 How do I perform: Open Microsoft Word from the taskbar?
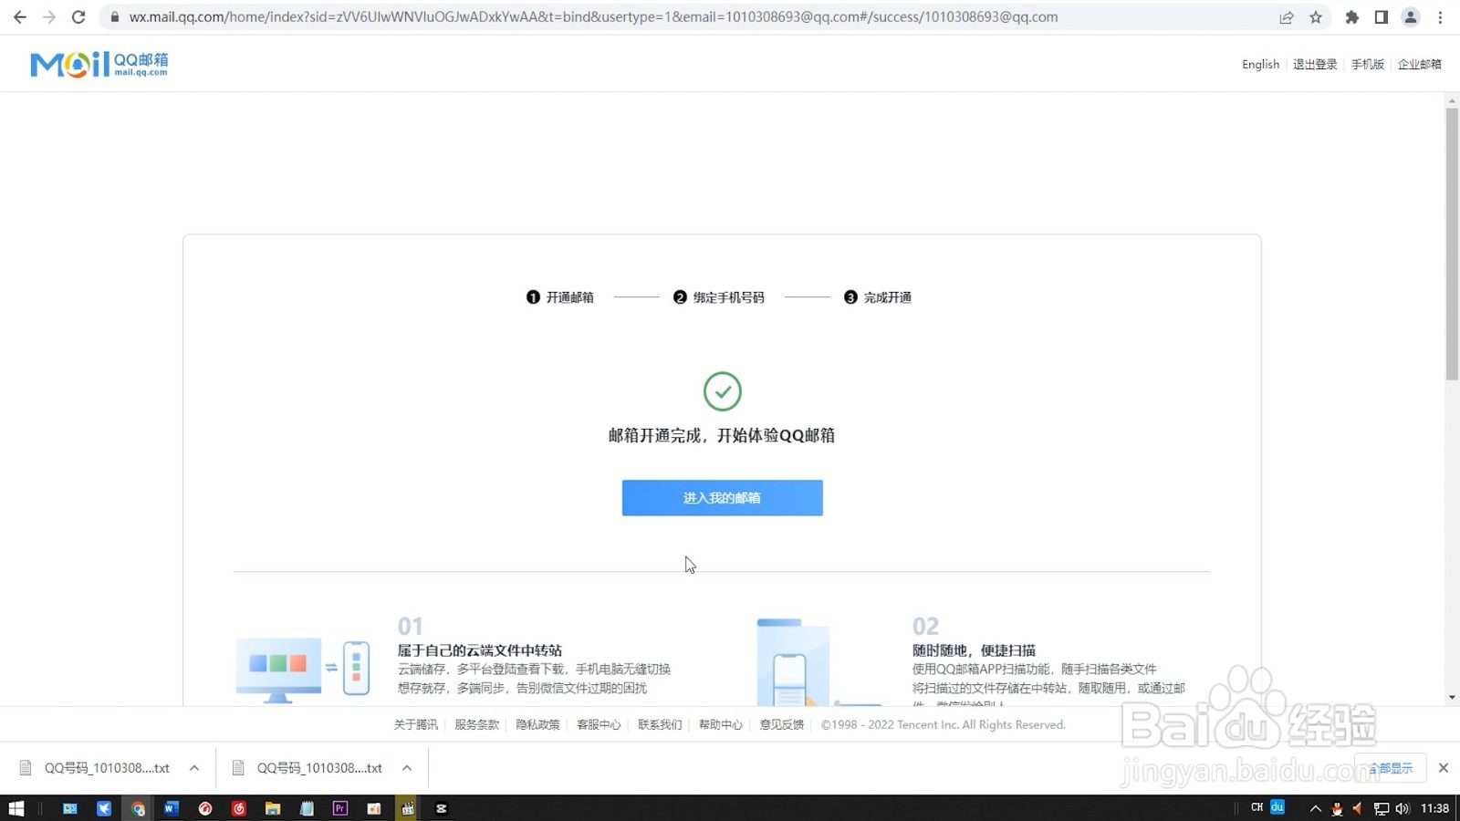171,808
